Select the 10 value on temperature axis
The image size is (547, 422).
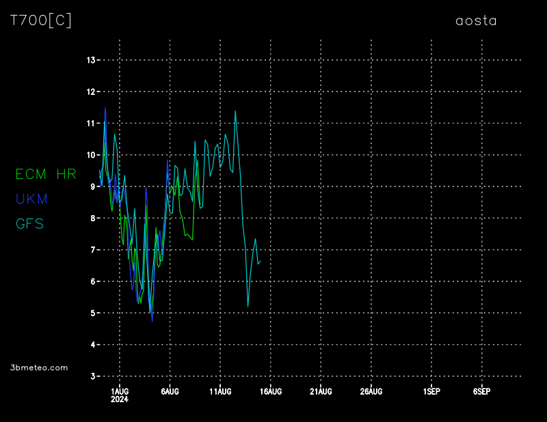pyautogui.click(x=90, y=155)
